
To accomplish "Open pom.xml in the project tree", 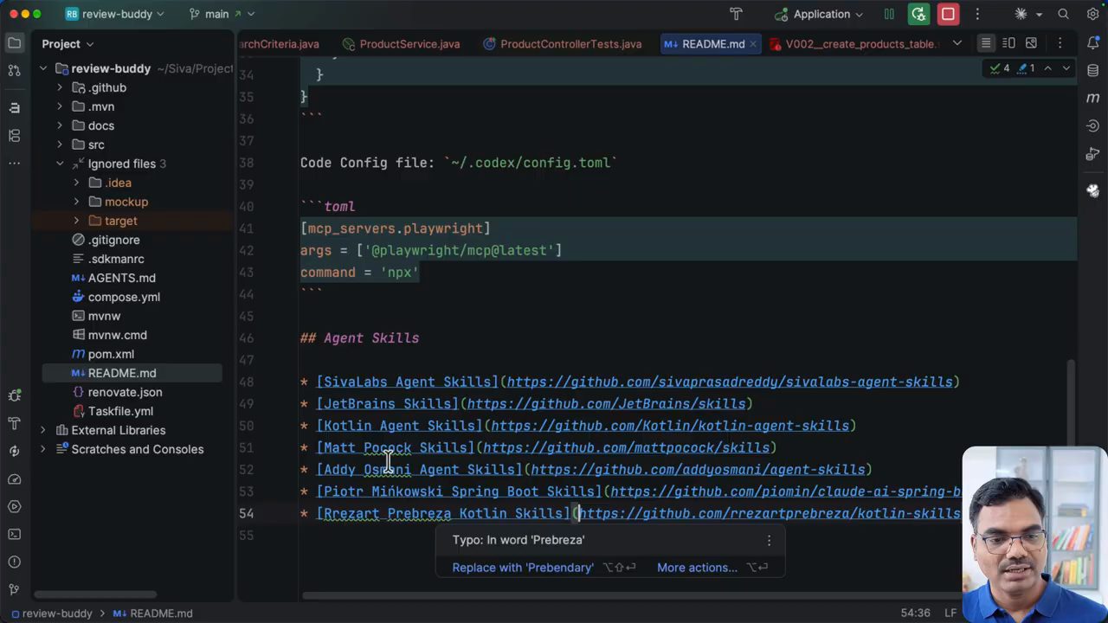I will (111, 354).
